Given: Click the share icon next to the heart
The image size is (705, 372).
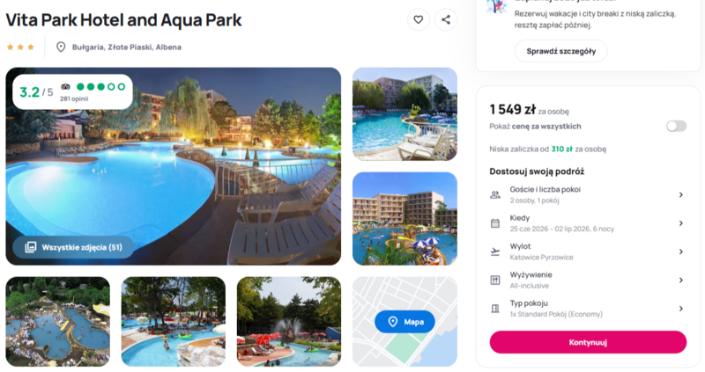Looking at the screenshot, I should pos(446,19).
